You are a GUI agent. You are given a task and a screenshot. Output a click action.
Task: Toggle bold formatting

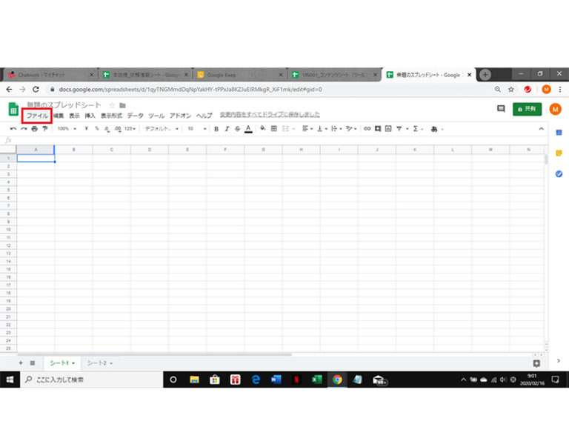click(216, 128)
